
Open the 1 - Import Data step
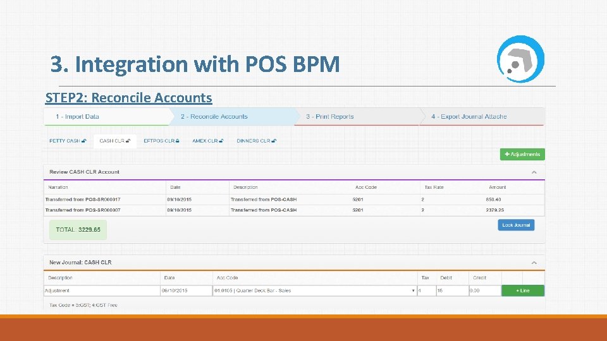tap(106, 116)
